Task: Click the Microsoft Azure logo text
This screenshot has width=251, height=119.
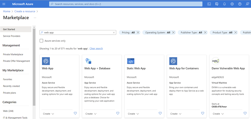Action: click(x=23, y=4)
